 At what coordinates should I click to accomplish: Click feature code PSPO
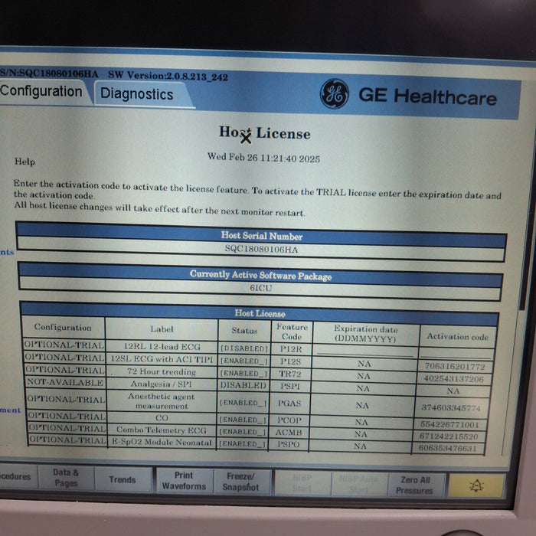click(288, 444)
